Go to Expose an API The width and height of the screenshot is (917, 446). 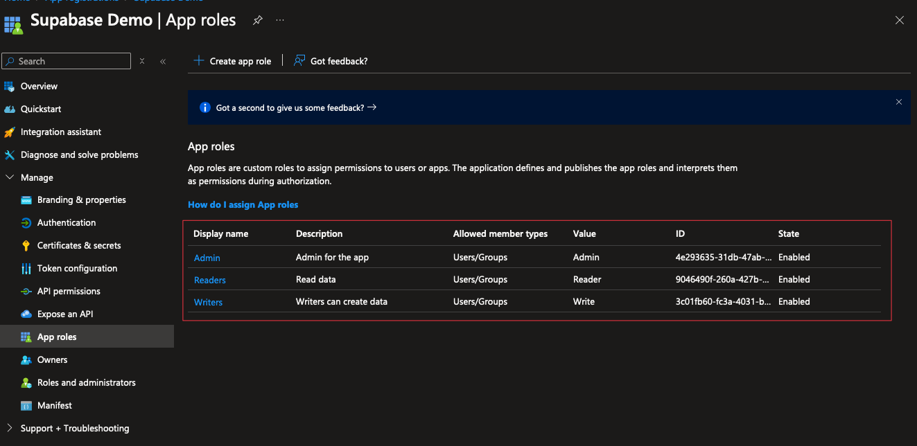65,314
